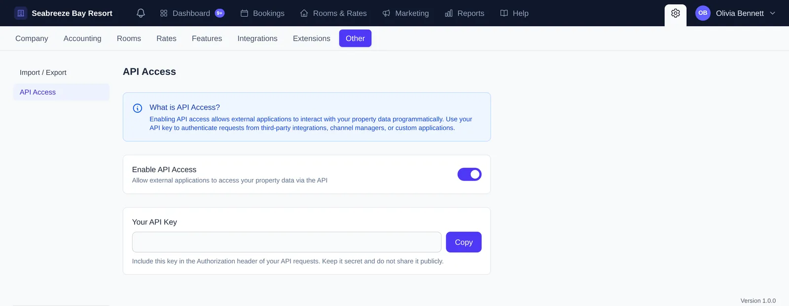Switch to the Extensions settings tab

point(312,38)
